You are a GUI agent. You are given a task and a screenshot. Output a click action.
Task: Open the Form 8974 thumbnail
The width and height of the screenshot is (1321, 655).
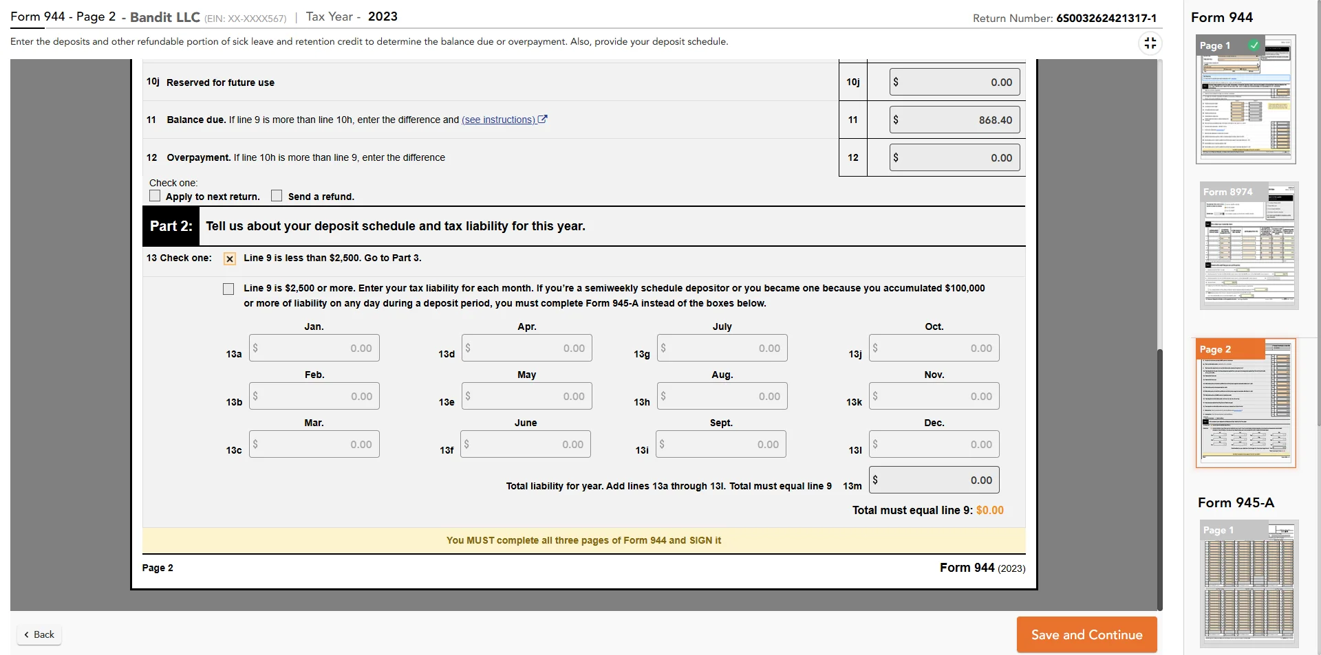click(x=1249, y=245)
